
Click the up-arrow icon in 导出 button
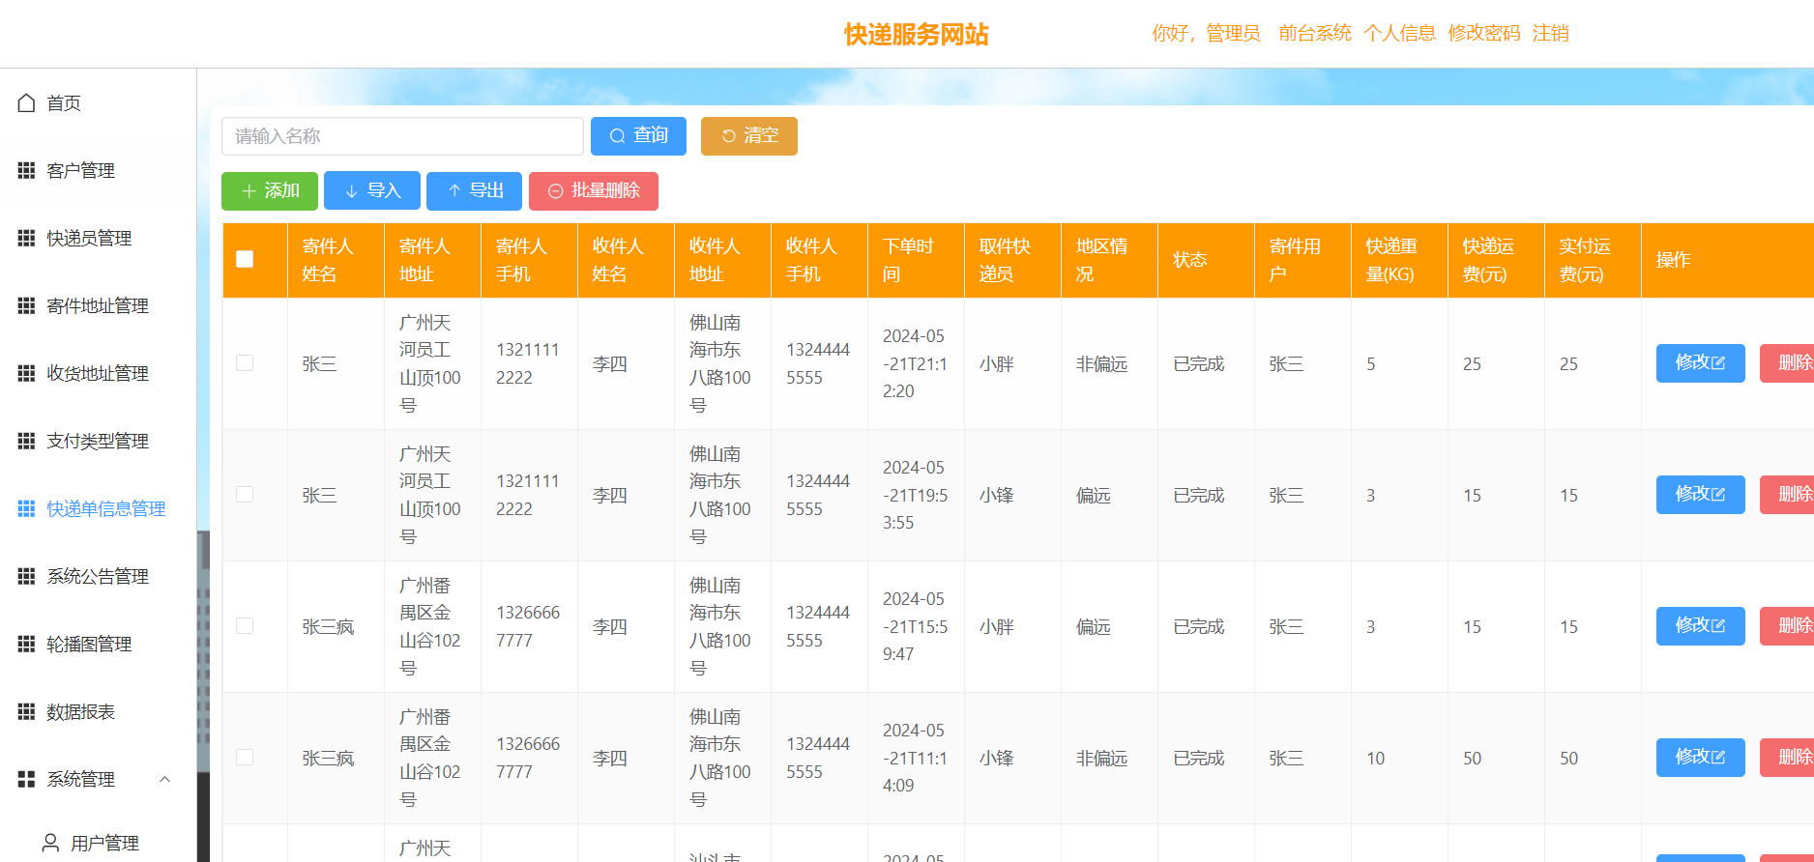click(x=454, y=191)
